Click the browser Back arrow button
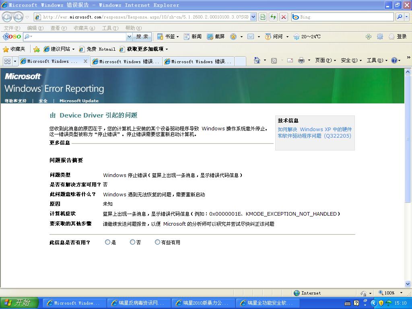The width and height of the screenshot is (412, 309). [x=7, y=17]
